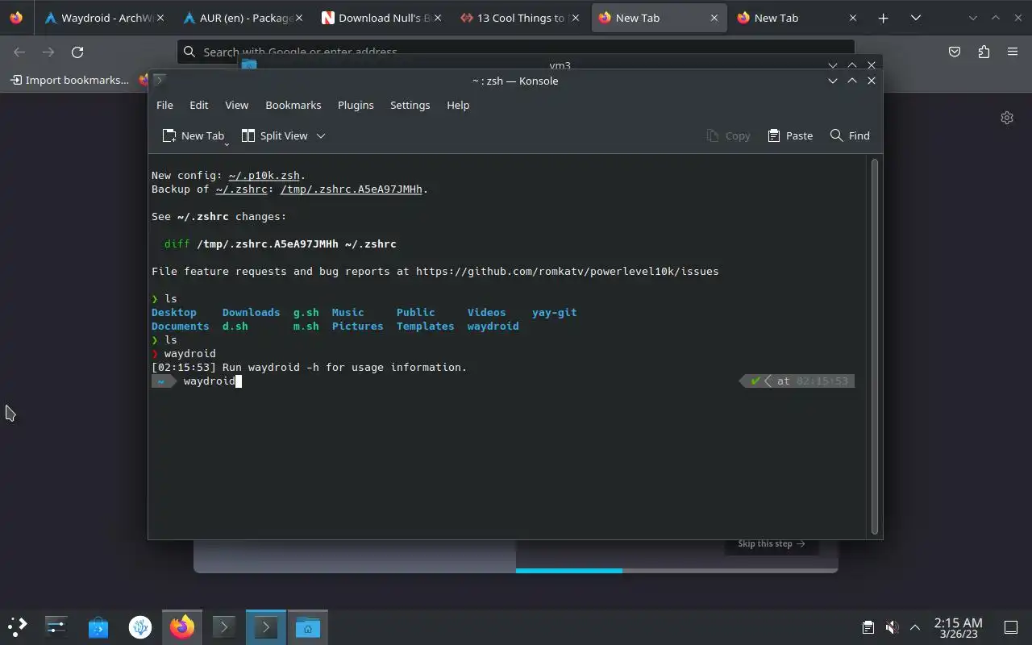Open the Konsole Settings menu

tap(410, 105)
